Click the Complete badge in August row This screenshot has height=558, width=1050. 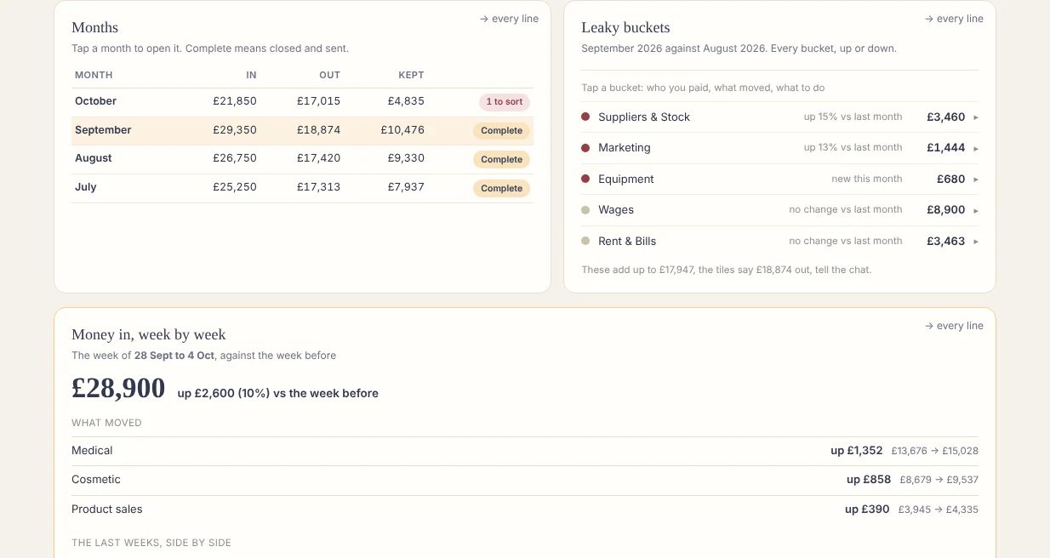[x=502, y=160]
